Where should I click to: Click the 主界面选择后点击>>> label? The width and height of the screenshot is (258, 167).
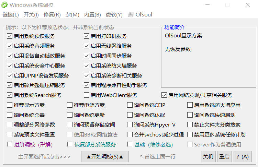point(44,157)
